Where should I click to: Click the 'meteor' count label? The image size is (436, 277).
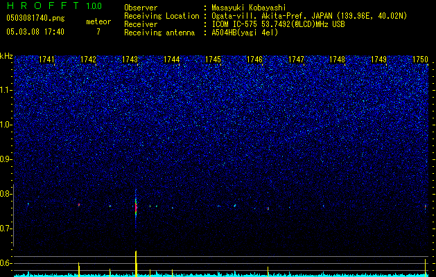coord(98,22)
